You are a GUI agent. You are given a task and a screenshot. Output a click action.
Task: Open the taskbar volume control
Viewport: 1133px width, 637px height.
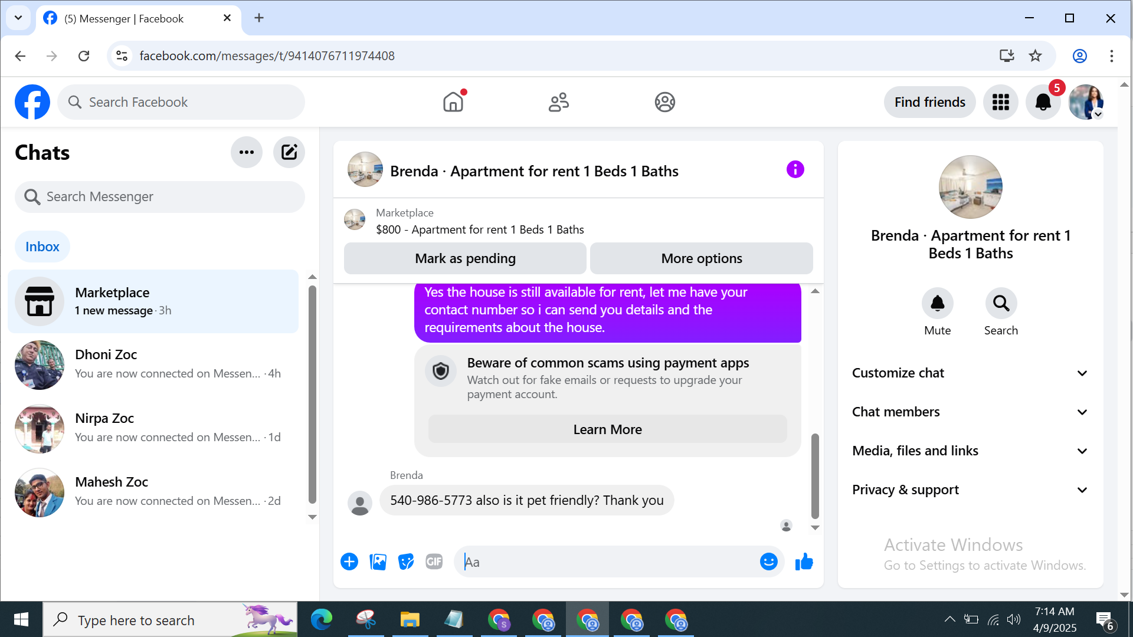[1014, 619]
